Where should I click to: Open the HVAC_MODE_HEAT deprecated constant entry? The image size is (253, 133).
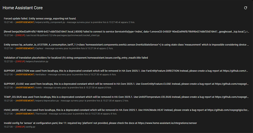tap(126, 112)
